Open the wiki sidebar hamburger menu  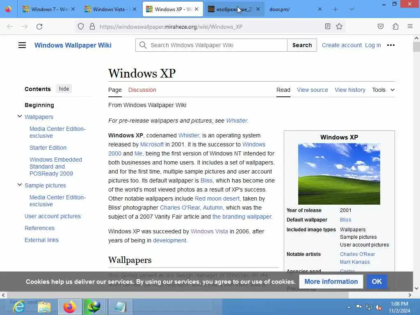click(22, 45)
